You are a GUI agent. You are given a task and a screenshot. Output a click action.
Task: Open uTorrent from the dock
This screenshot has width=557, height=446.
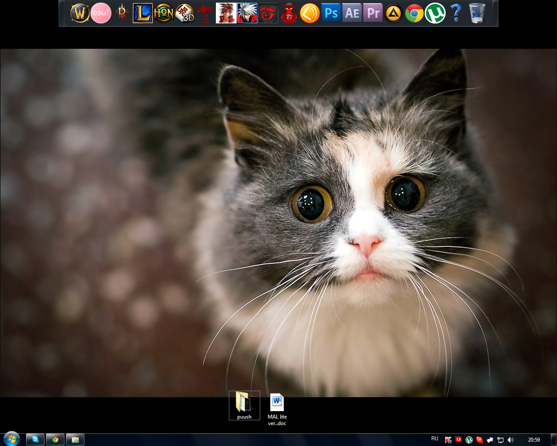point(435,13)
